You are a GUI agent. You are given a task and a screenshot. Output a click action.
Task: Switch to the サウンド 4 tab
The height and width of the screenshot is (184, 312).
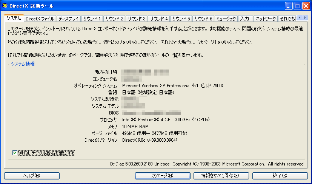click(158, 19)
